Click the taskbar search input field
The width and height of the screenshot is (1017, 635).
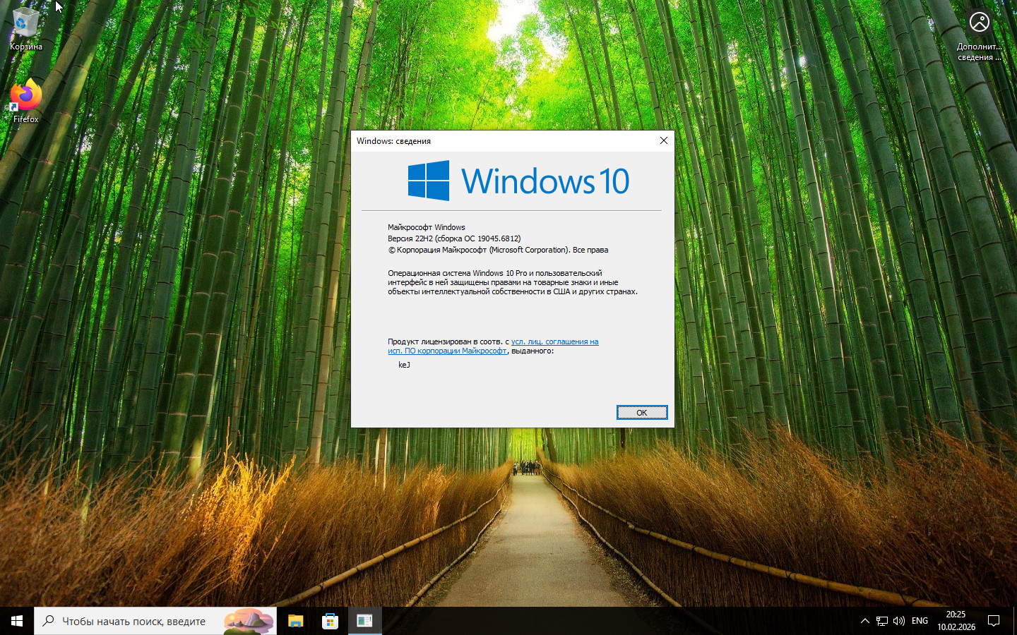134,621
